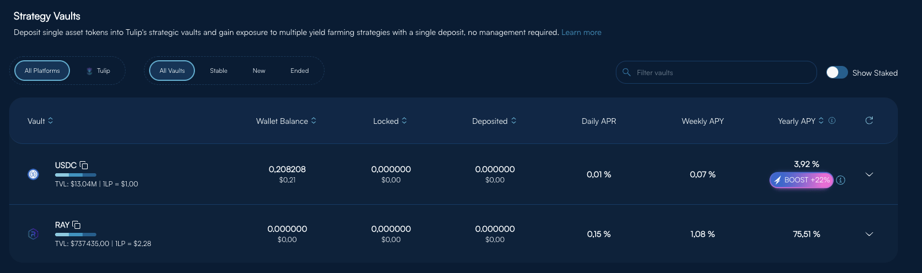
Task: Click the refresh icon in table header
Action: [869, 120]
